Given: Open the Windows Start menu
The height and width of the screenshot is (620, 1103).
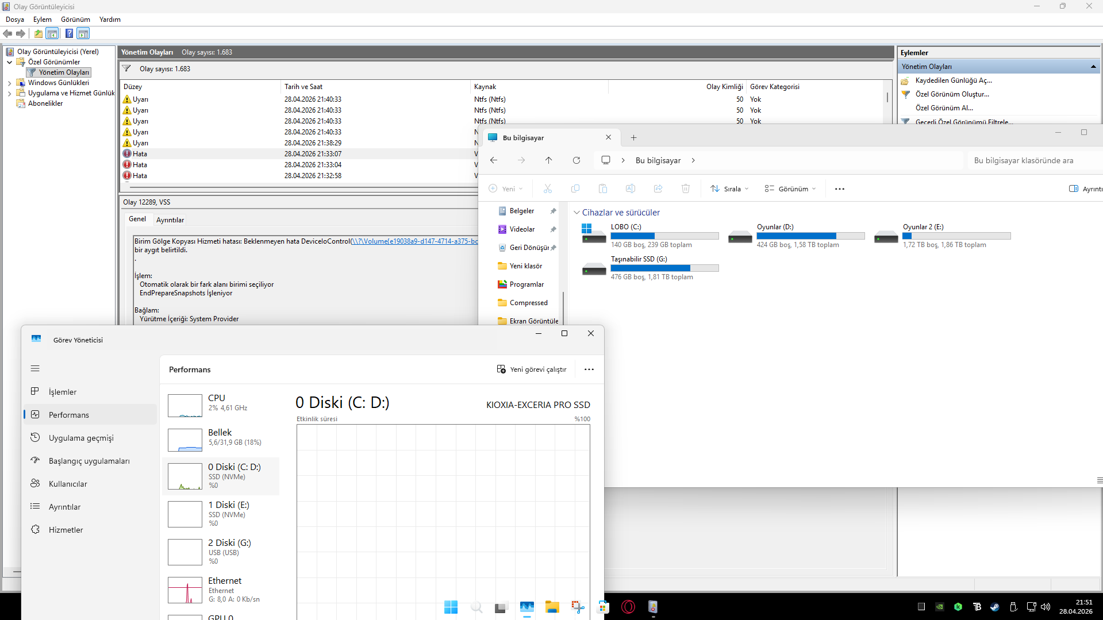Looking at the screenshot, I should 451,607.
